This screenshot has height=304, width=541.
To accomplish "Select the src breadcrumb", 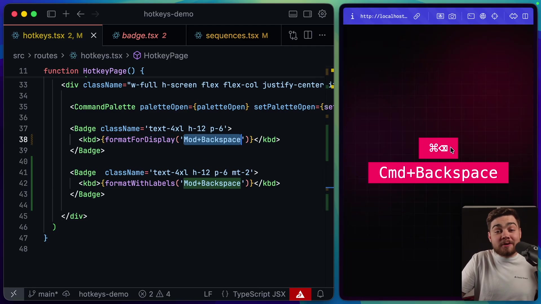I will 19,56.
